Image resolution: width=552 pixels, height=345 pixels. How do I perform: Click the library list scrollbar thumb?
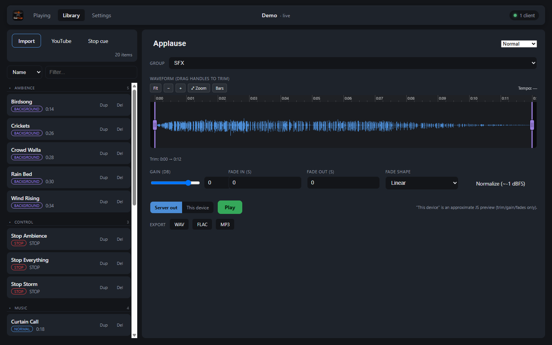pyautogui.click(x=135, y=148)
